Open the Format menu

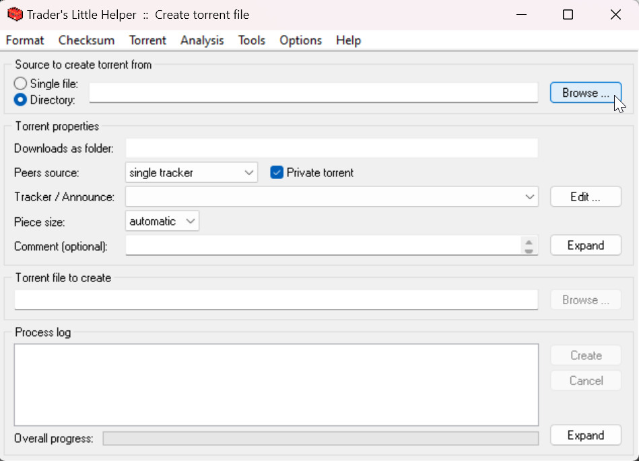(25, 40)
